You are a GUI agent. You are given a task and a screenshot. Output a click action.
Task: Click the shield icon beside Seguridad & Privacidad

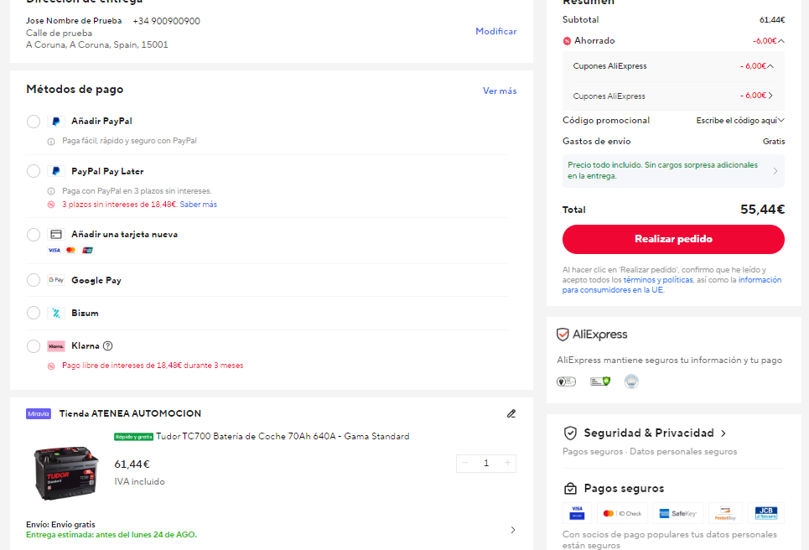pyautogui.click(x=570, y=433)
